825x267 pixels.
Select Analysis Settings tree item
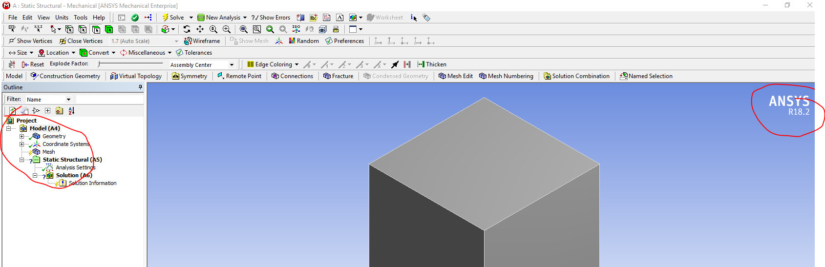75,167
